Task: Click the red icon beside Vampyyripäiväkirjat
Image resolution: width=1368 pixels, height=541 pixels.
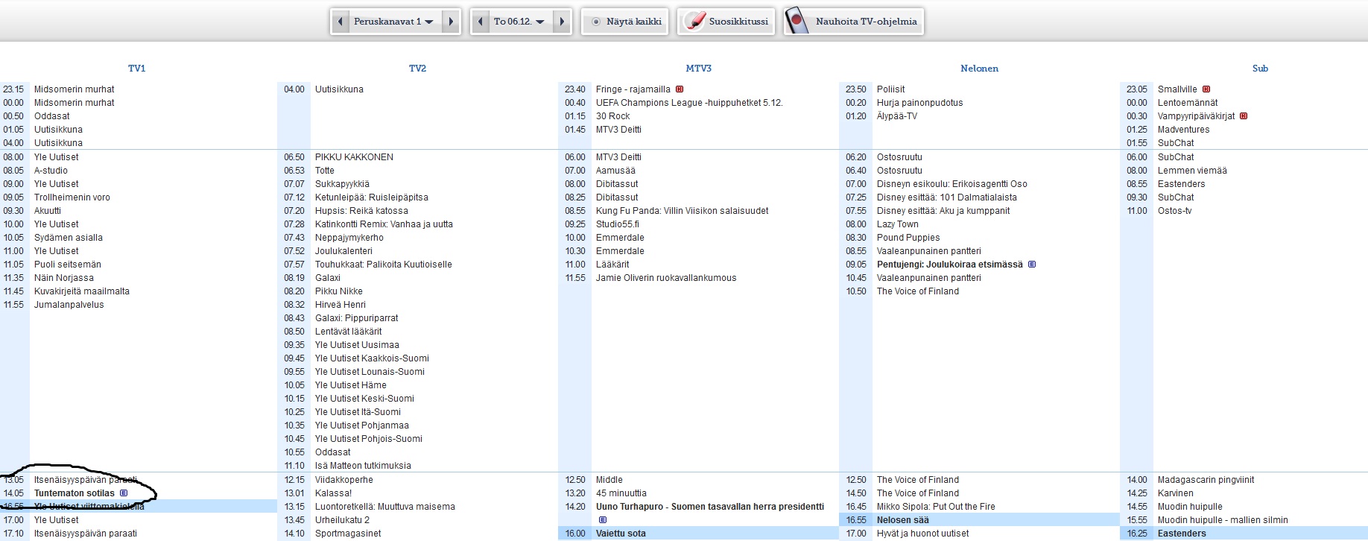Action: tap(1244, 116)
